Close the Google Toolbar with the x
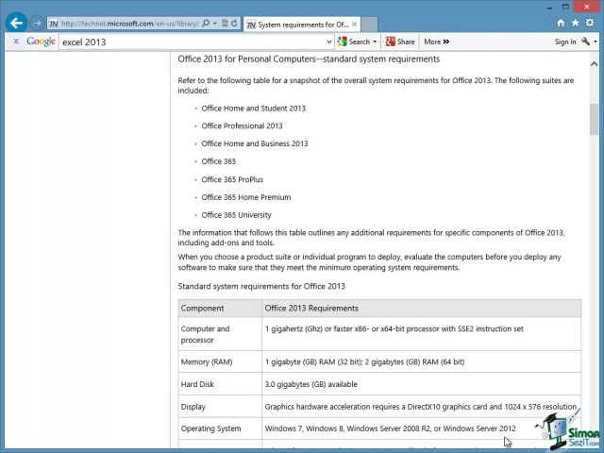 pyautogui.click(x=16, y=42)
